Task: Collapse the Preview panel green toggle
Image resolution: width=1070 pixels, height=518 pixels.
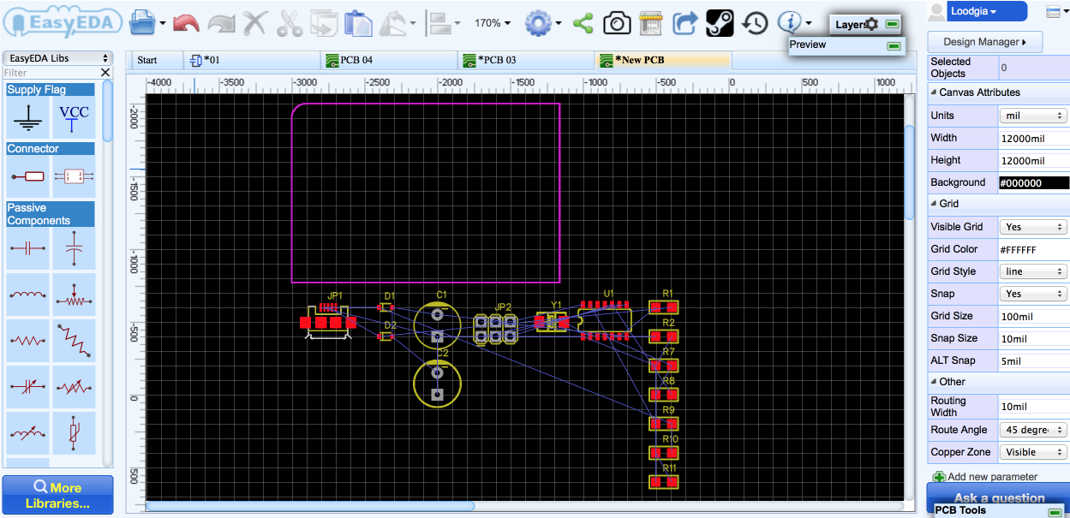Action: click(x=894, y=45)
